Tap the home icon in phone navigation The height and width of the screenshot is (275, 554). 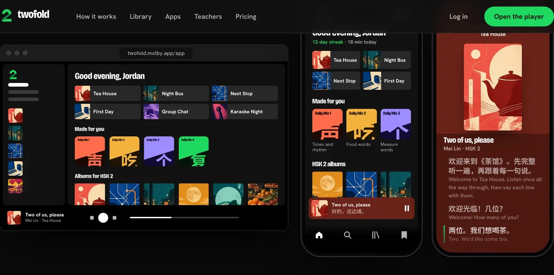point(319,235)
